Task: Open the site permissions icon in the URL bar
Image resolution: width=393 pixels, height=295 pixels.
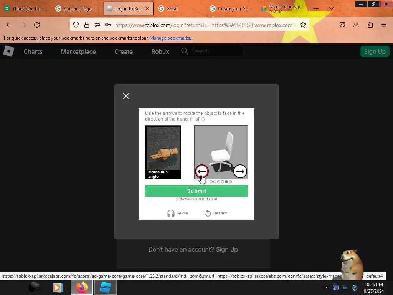Action: pos(97,25)
